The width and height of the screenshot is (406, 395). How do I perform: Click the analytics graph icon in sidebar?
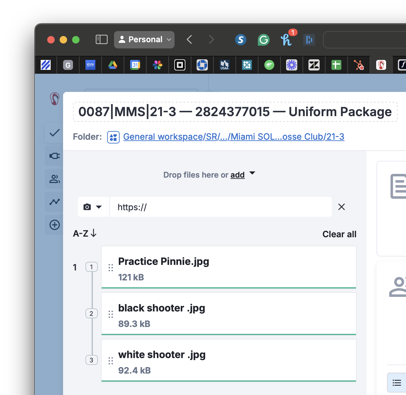54,202
